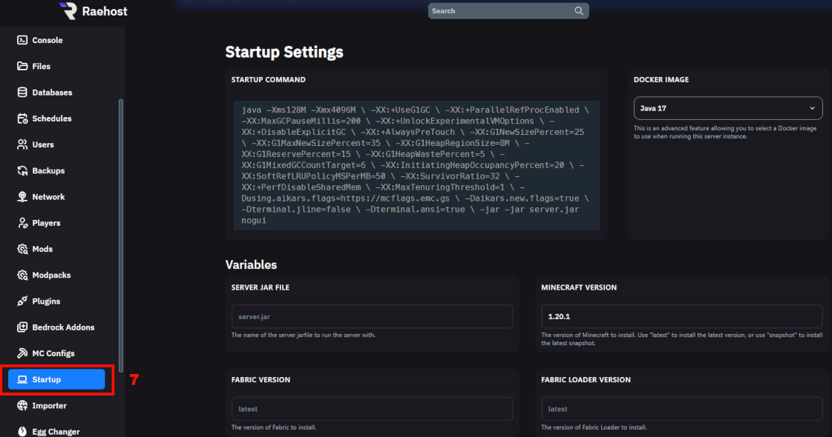This screenshot has width=832, height=437.
Task: Click the Raehost brand name link
Action: (105, 11)
